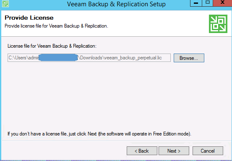The height and width of the screenshot is (161, 232).
Task: Click the 'Provide license file for Veeam' subtitle
Action: click(56, 26)
